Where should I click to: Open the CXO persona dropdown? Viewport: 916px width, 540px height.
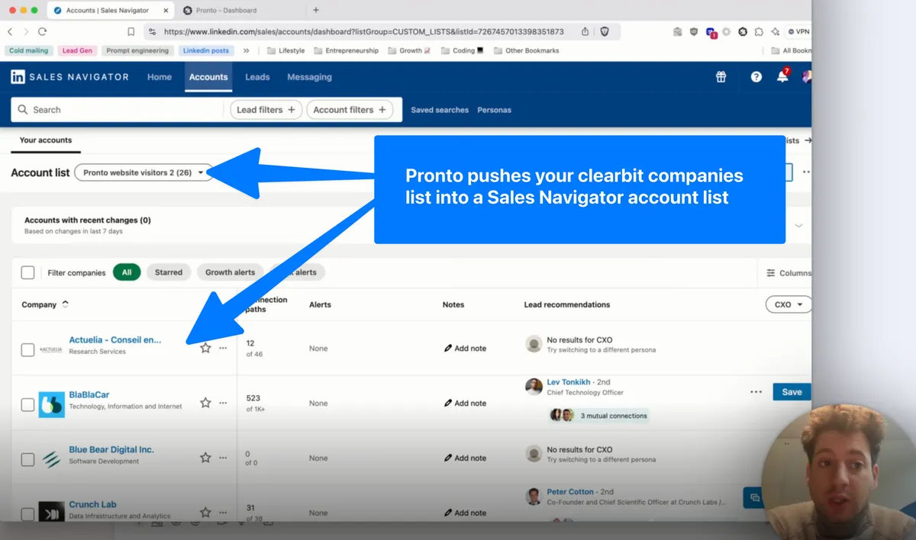tap(788, 304)
